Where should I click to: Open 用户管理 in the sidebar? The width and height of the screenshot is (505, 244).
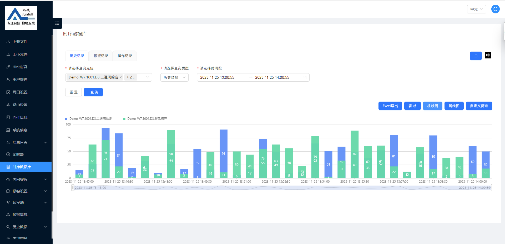pyautogui.click(x=20, y=79)
